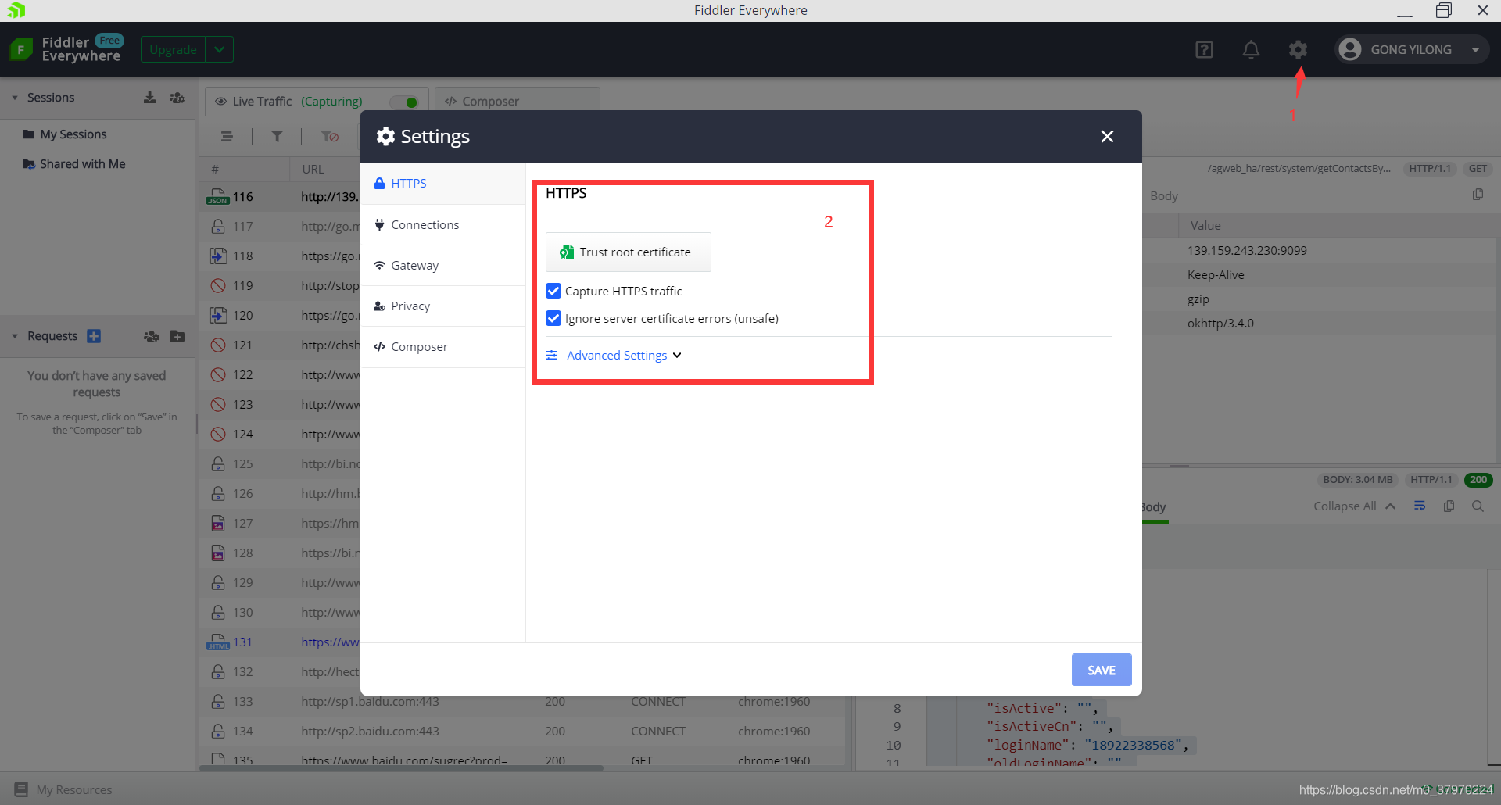The width and height of the screenshot is (1501, 805).
Task: Expand Advanced Settings
Action: click(x=614, y=355)
